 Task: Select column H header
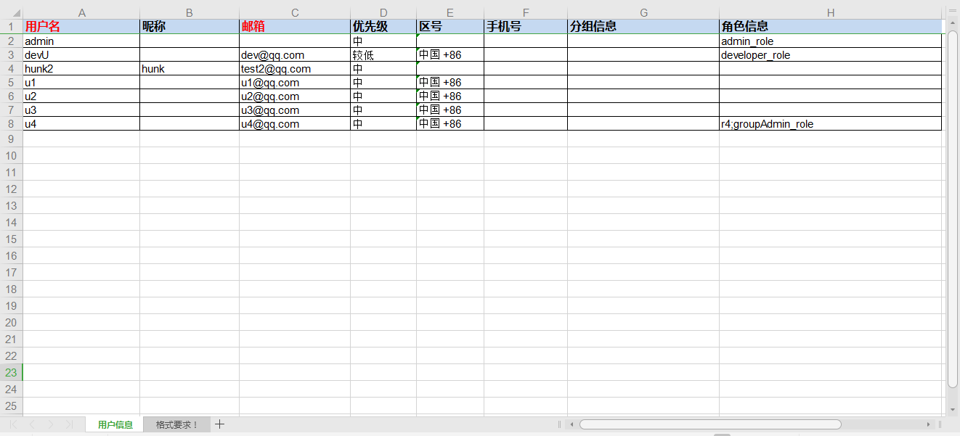pos(830,12)
